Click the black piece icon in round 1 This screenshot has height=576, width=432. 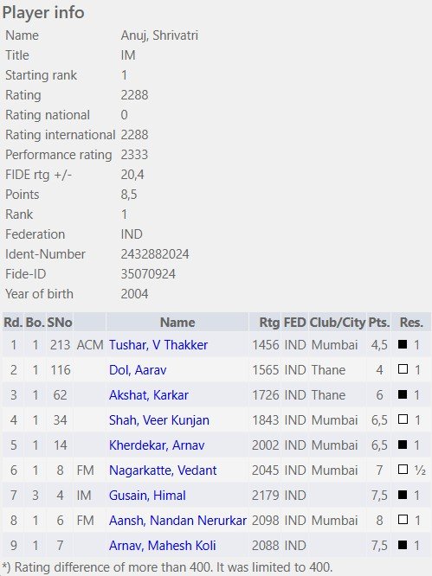[403, 344]
